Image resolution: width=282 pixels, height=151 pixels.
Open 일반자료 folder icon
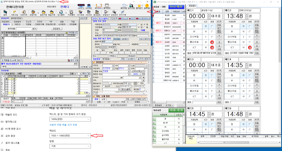pos(43,13)
